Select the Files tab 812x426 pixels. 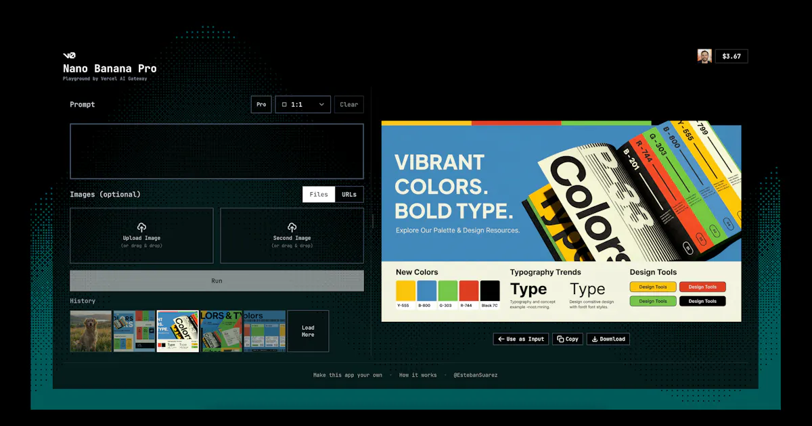(x=319, y=194)
